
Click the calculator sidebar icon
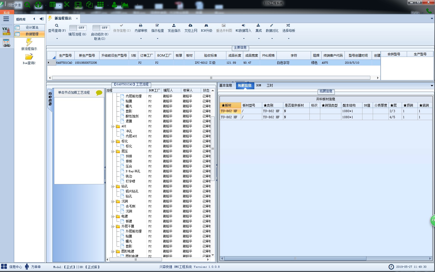pos(6,43)
